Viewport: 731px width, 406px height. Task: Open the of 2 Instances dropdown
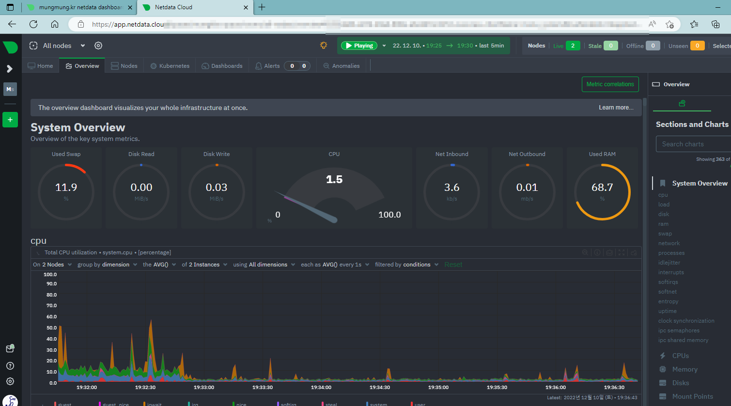(x=204, y=265)
